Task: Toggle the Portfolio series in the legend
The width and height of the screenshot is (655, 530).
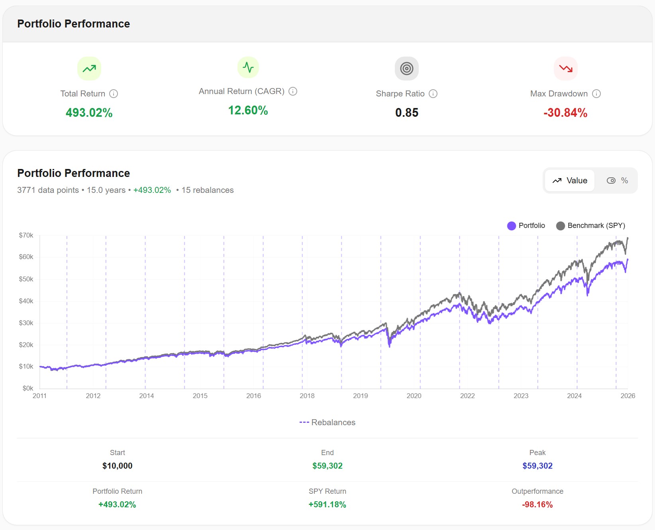Action: pos(526,225)
